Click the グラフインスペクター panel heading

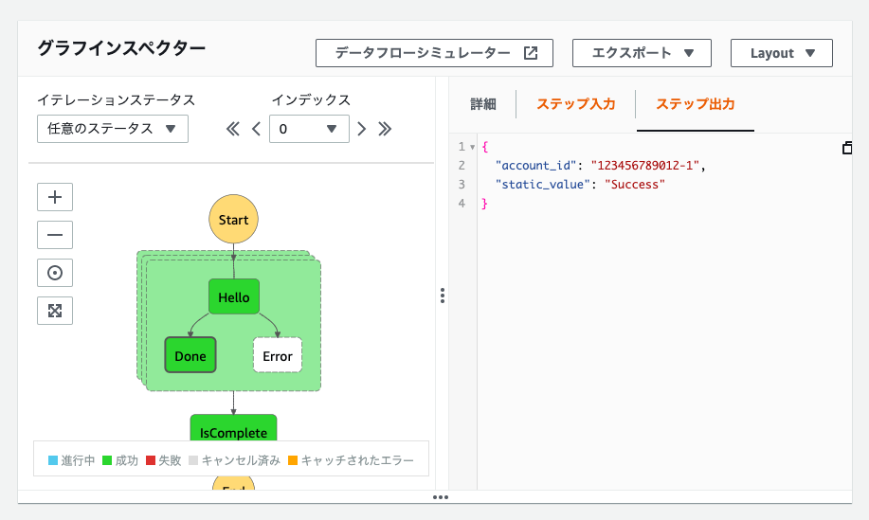point(121,48)
